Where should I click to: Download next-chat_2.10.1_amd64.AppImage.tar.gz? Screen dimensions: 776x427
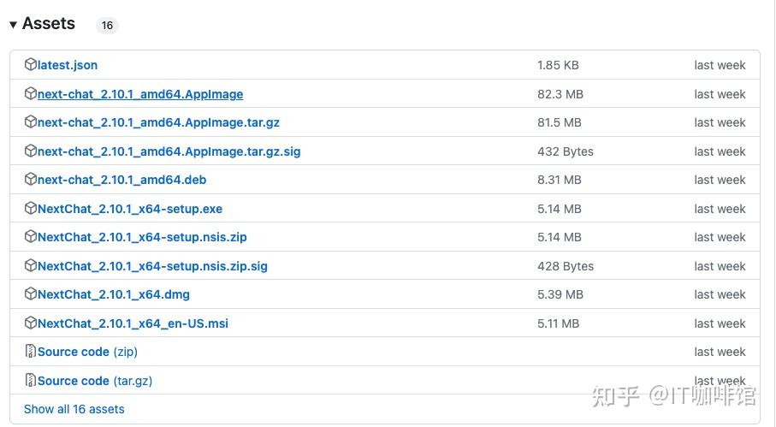[x=158, y=122]
